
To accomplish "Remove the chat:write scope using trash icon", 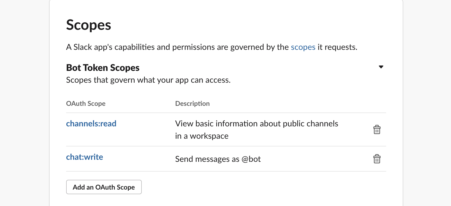I will 377,159.
